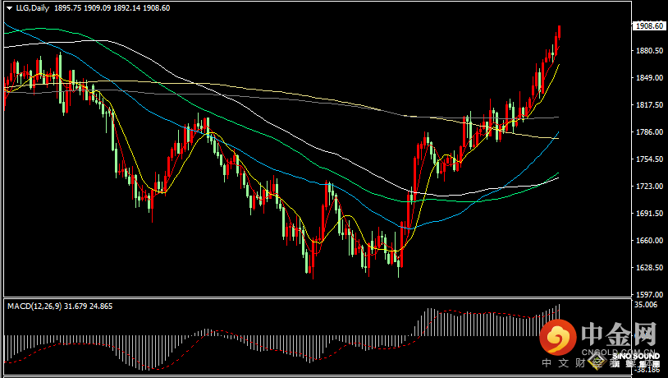Screen dimensions: 668x378
Task: Click the 1849.00 price axis label
Action: coord(648,78)
